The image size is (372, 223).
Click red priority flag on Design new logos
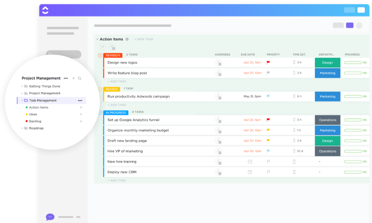[x=268, y=63]
